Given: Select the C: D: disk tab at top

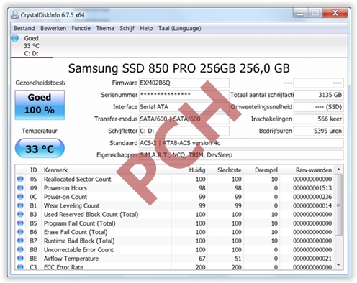Looking at the screenshot, I should [32, 45].
